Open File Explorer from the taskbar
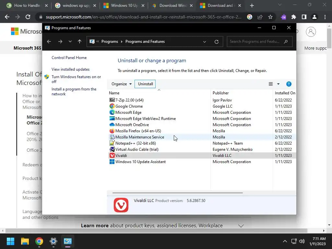 (x=25, y=241)
